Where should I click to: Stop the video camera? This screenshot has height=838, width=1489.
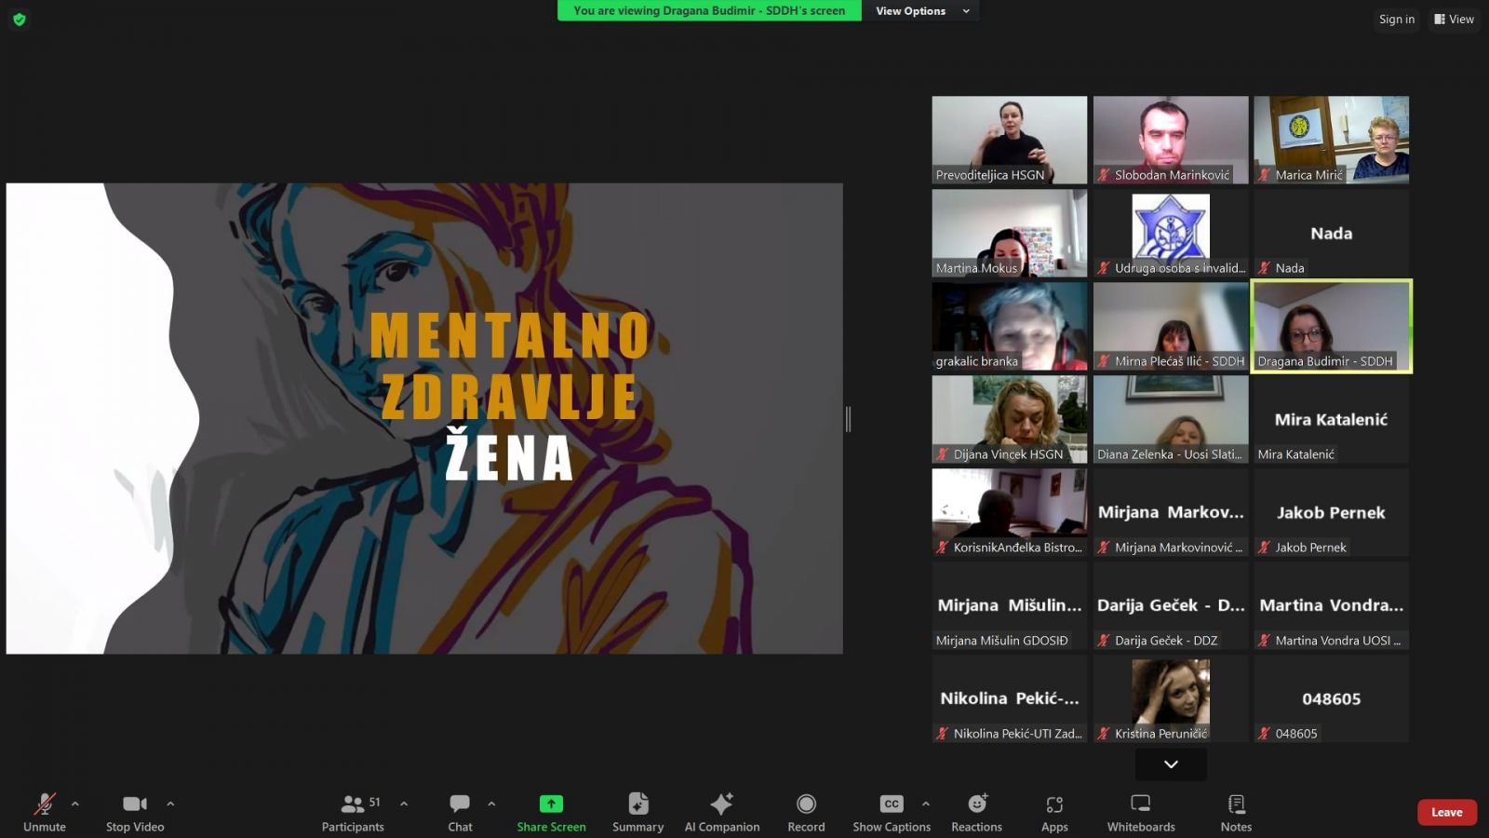[135, 812]
